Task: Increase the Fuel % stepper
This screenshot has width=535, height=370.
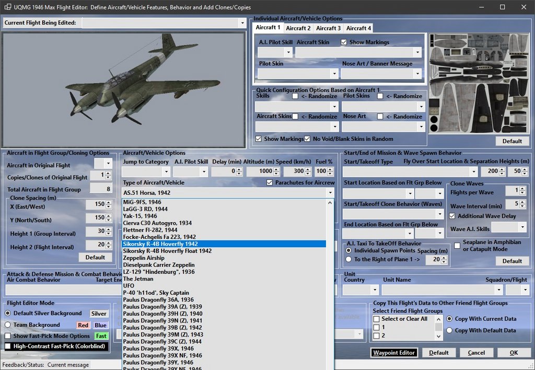Action: pyautogui.click(x=330, y=169)
